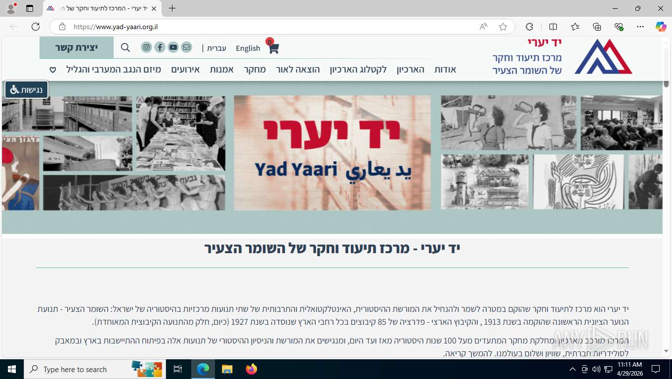Select the Yad Yaari browser tab
Image resolution: width=672 pixels, height=379 pixels.
102,8
